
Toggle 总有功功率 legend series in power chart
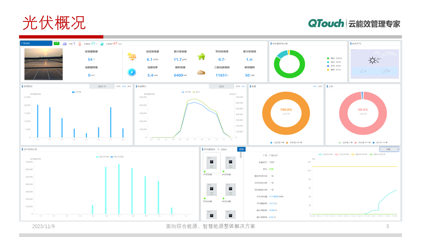(326, 154)
